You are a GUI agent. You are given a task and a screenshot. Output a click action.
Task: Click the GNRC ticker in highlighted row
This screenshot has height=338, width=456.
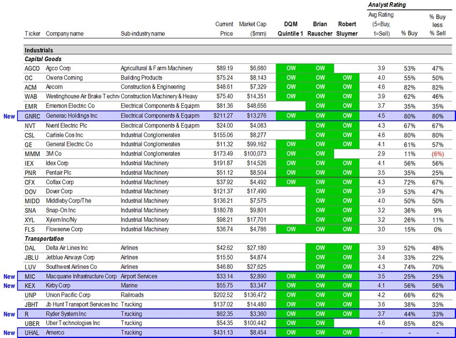click(32, 116)
